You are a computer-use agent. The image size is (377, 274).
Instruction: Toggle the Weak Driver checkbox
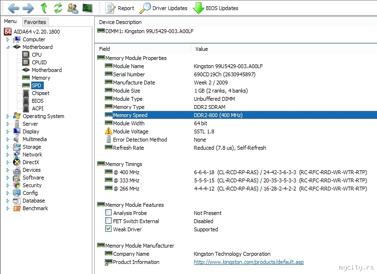tap(109, 229)
